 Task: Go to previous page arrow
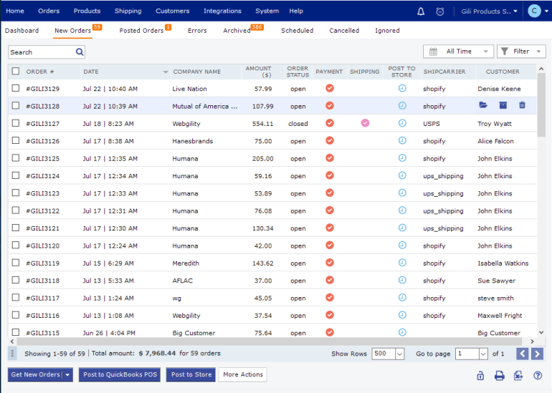pyautogui.click(x=522, y=354)
